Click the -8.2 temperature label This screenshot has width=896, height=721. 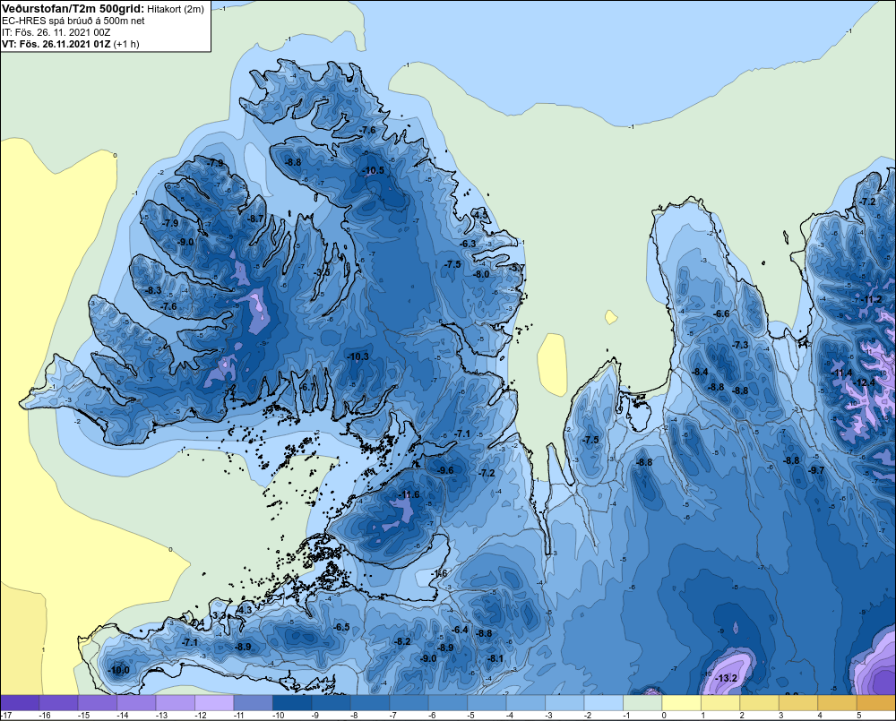coord(402,641)
